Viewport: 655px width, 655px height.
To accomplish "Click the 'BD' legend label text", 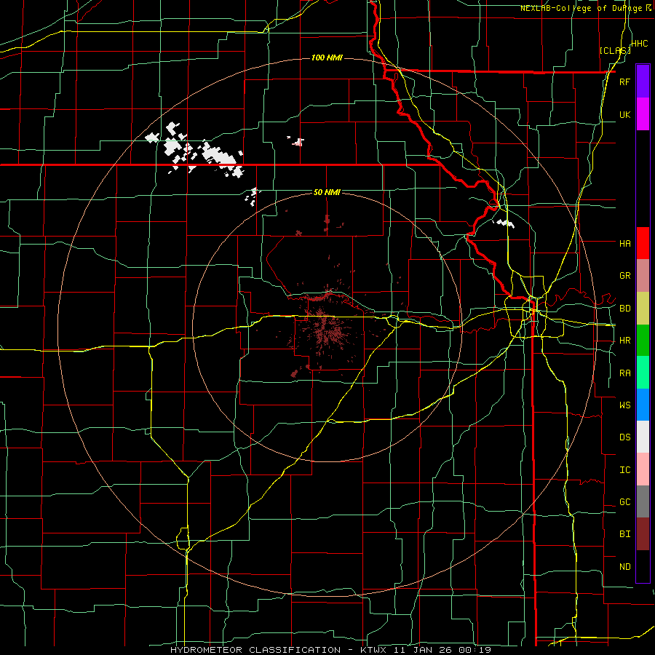I will 624,309.
